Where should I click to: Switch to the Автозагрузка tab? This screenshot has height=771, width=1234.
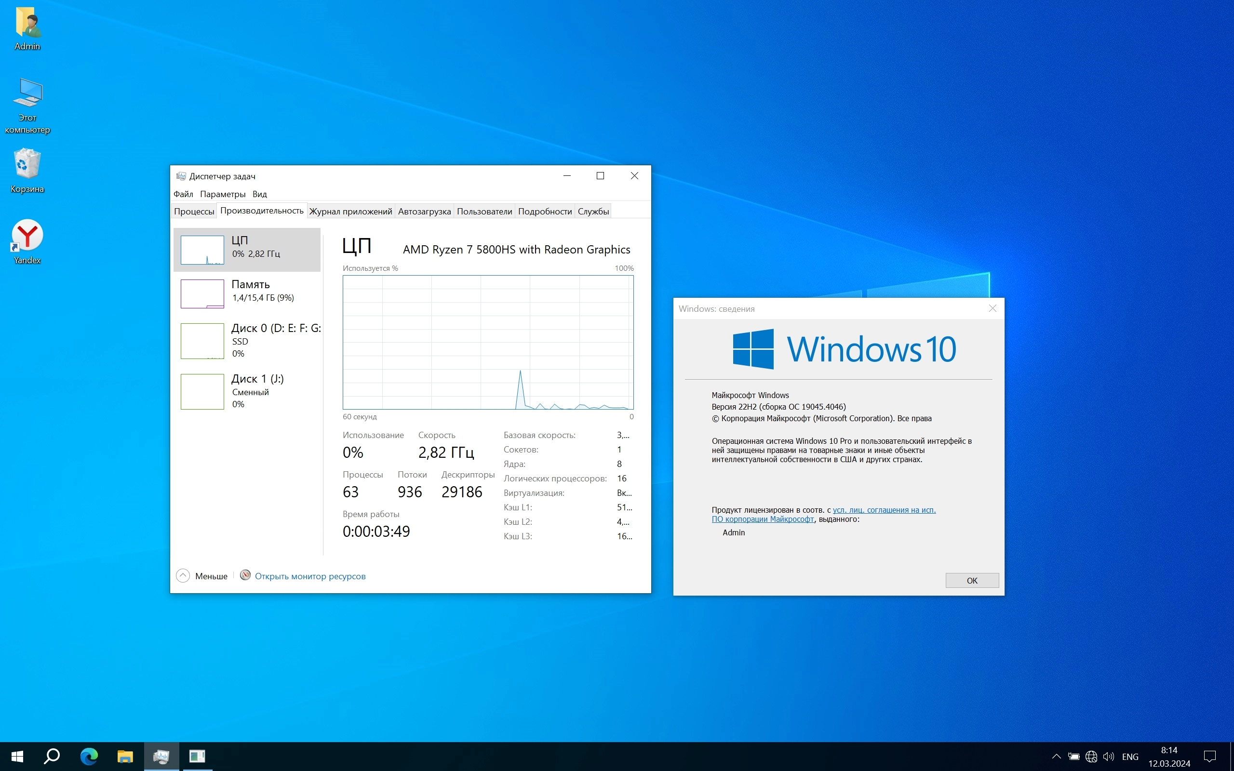[x=424, y=212]
